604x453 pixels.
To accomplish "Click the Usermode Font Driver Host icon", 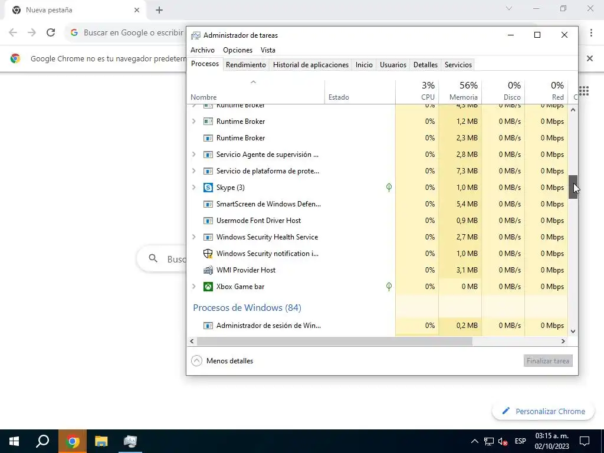I will (208, 221).
